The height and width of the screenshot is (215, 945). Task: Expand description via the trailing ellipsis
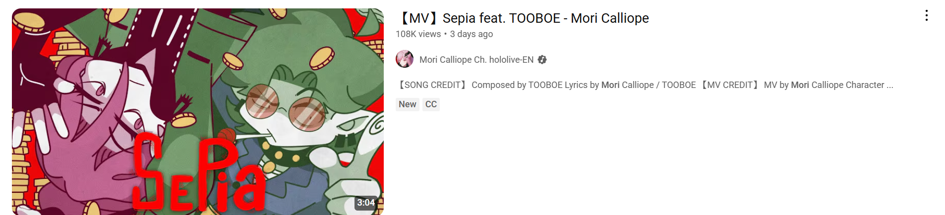point(890,85)
